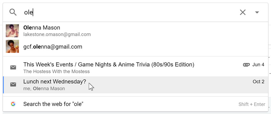This screenshot has height=116, width=271.
Task: Click envelope icon beside Lunch next Wednesday
Action: pos(13,84)
